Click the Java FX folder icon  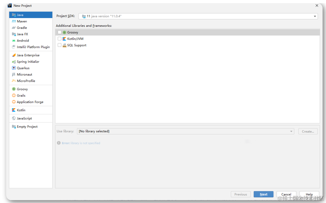coord(14,34)
